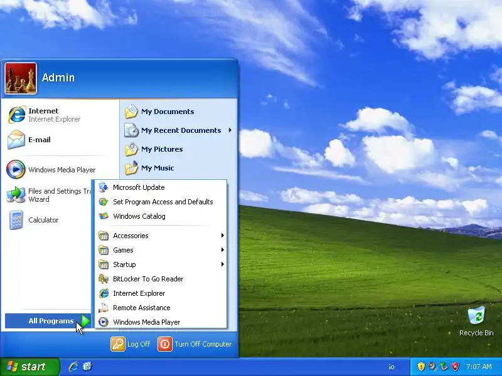Click the green All Programs arrow
The width and height of the screenshot is (502, 376).
[85, 321]
